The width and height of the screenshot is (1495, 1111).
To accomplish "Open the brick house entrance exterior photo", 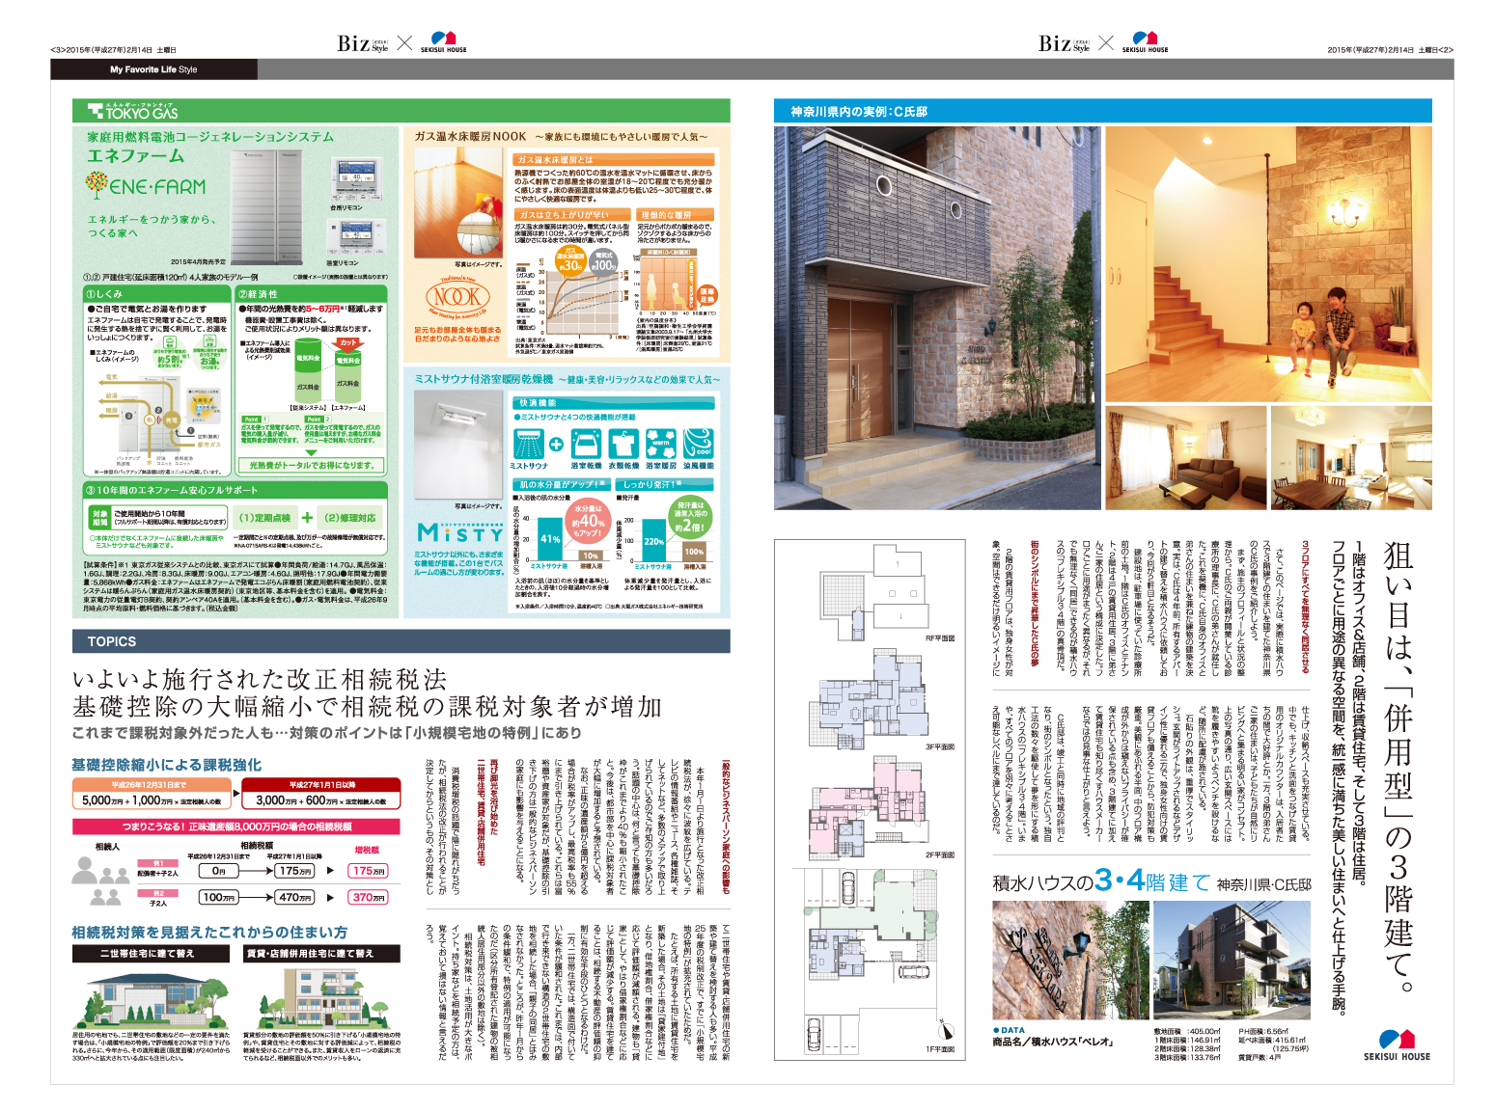I will pyautogui.click(x=936, y=318).
